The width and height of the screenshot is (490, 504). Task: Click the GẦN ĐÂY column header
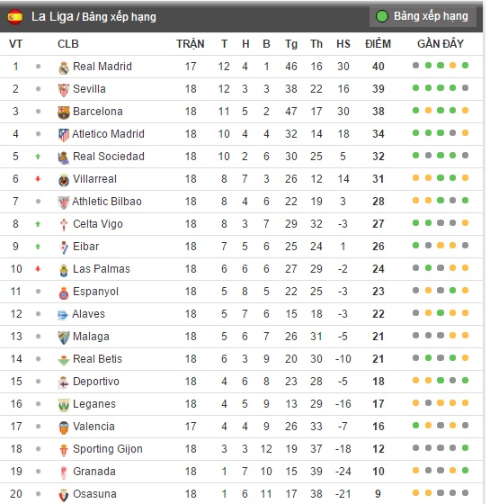pos(441,44)
